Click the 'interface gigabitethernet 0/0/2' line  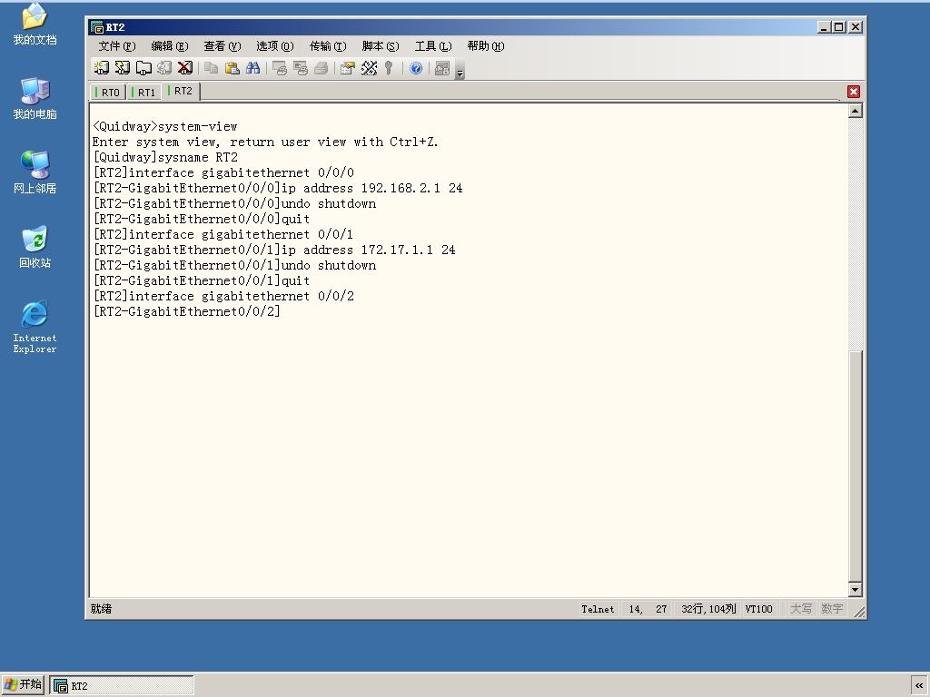223,296
